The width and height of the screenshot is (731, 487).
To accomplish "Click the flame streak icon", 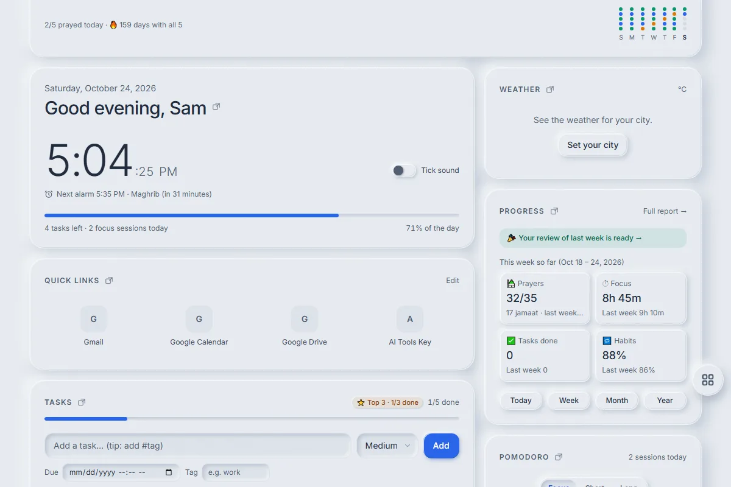I will click(113, 25).
